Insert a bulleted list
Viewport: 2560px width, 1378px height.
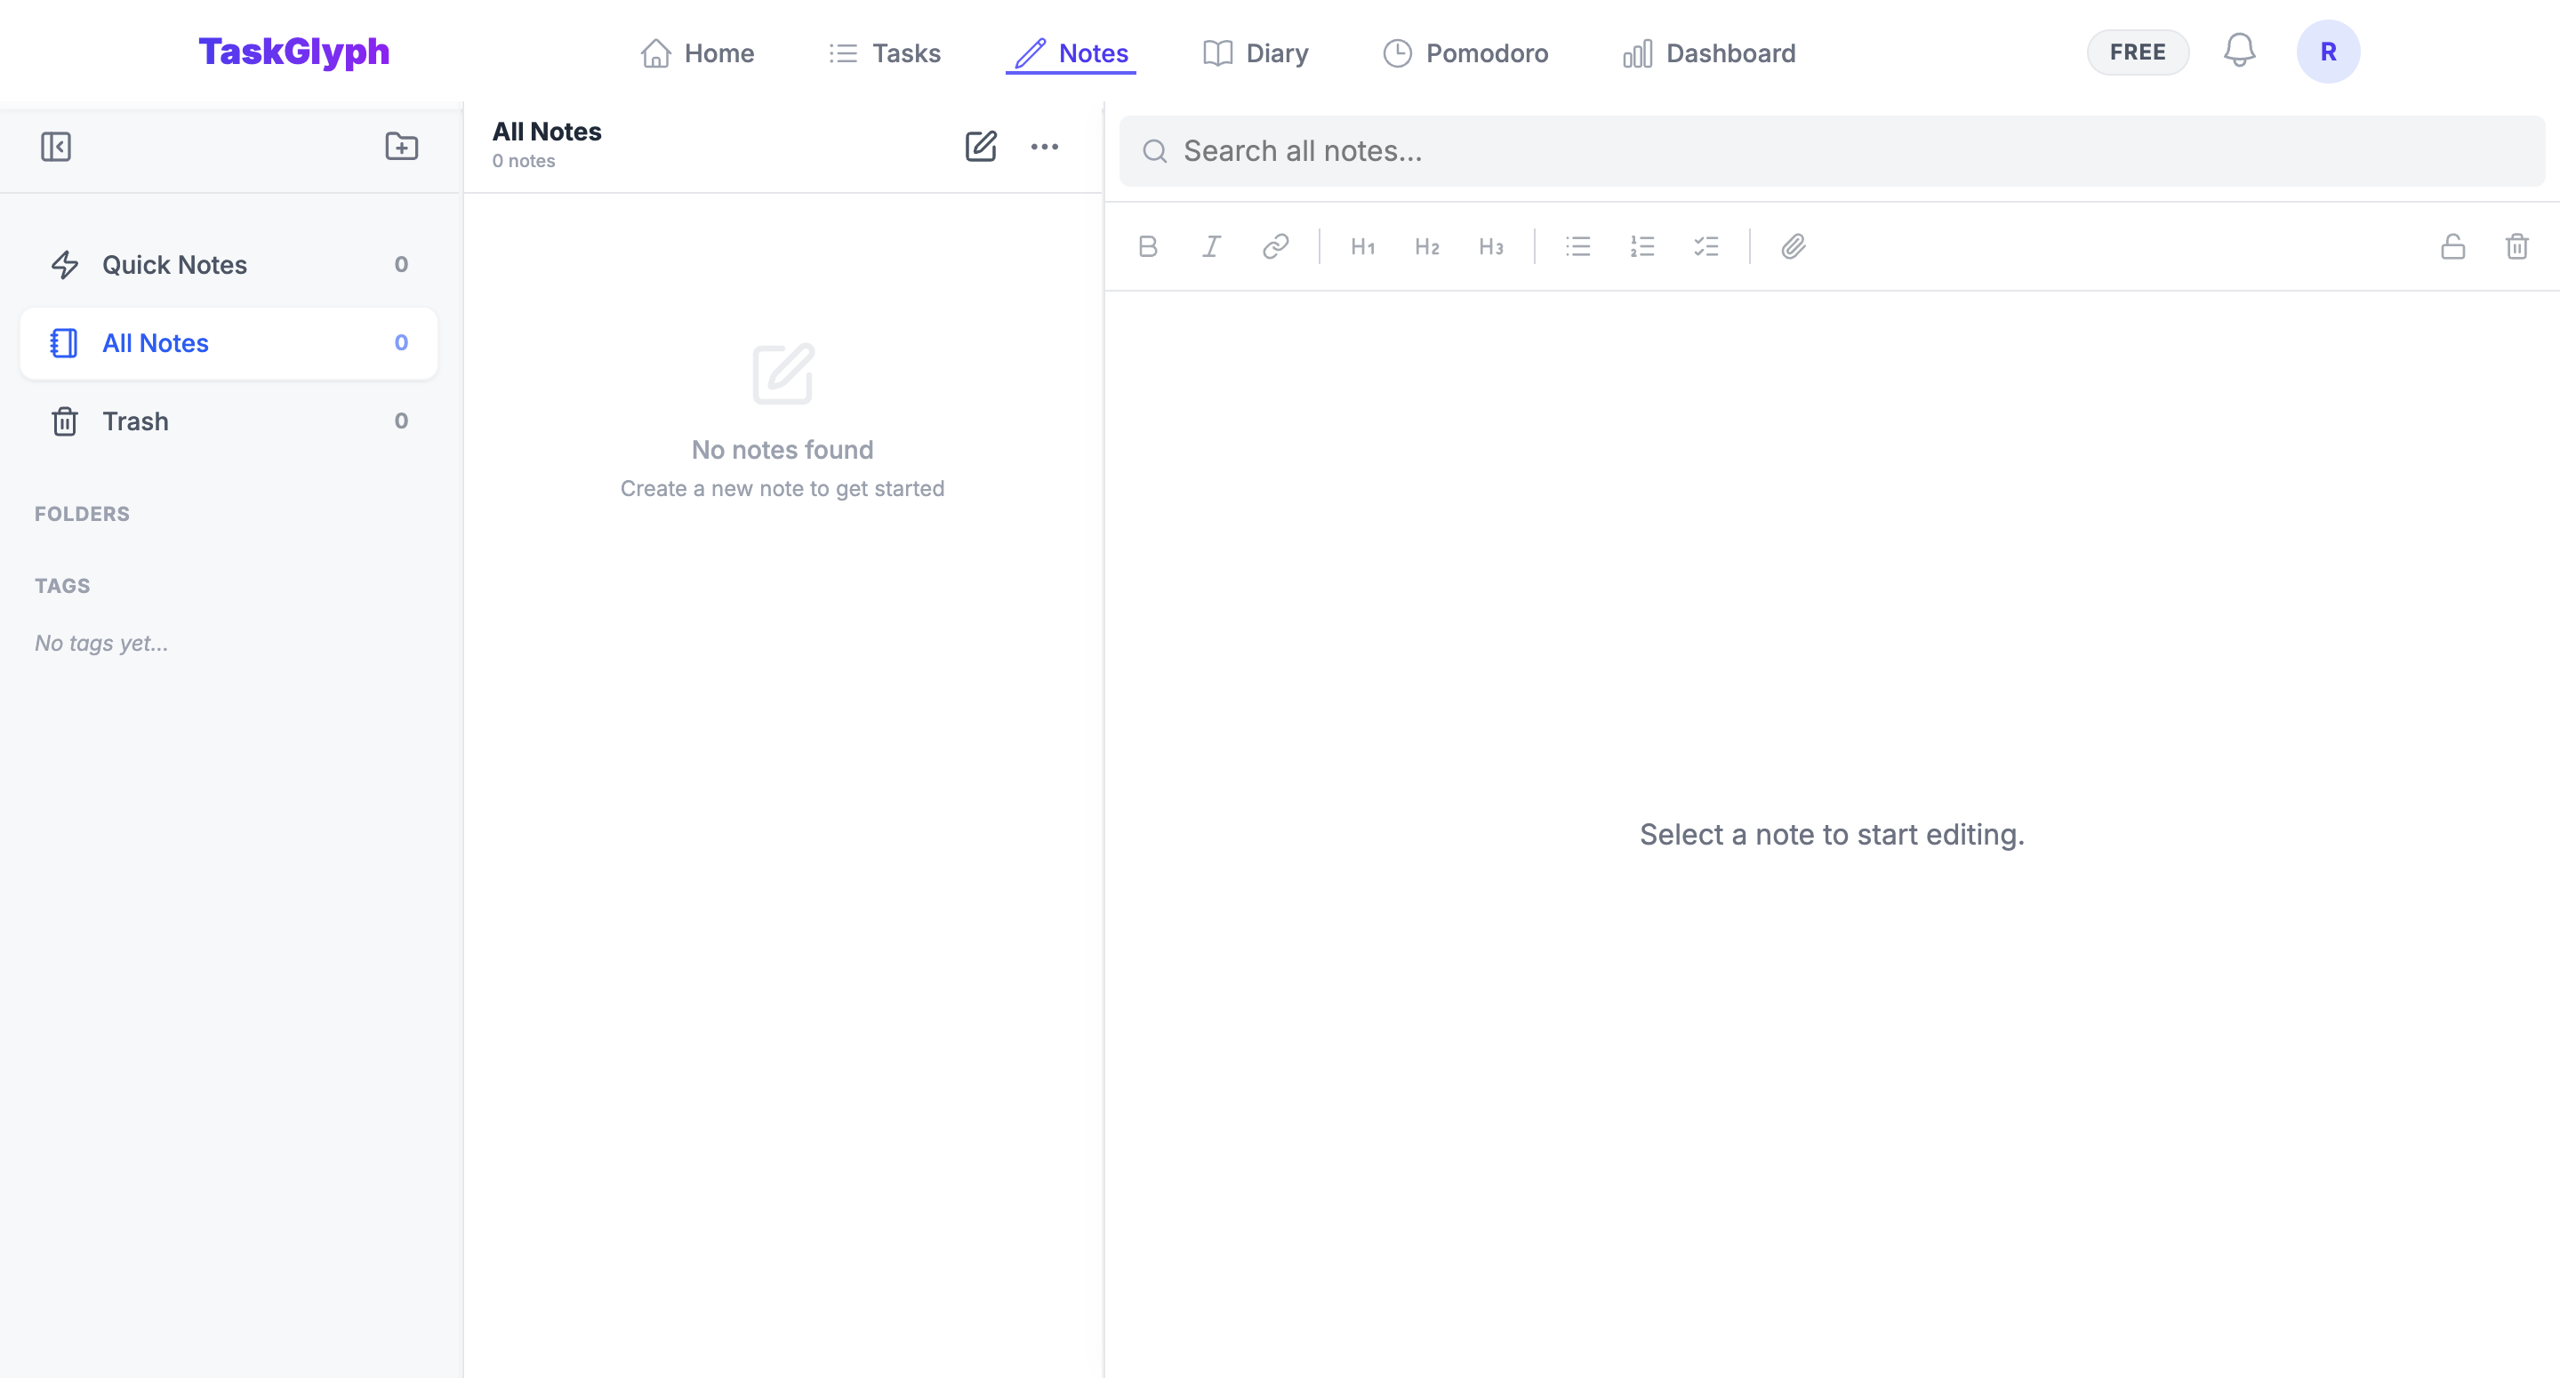1578,246
